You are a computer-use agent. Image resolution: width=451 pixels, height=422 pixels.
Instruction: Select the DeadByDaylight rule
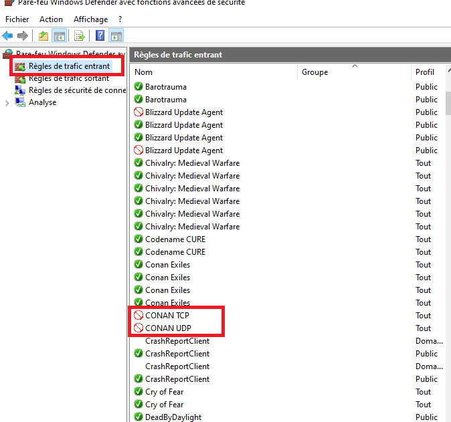point(173,417)
